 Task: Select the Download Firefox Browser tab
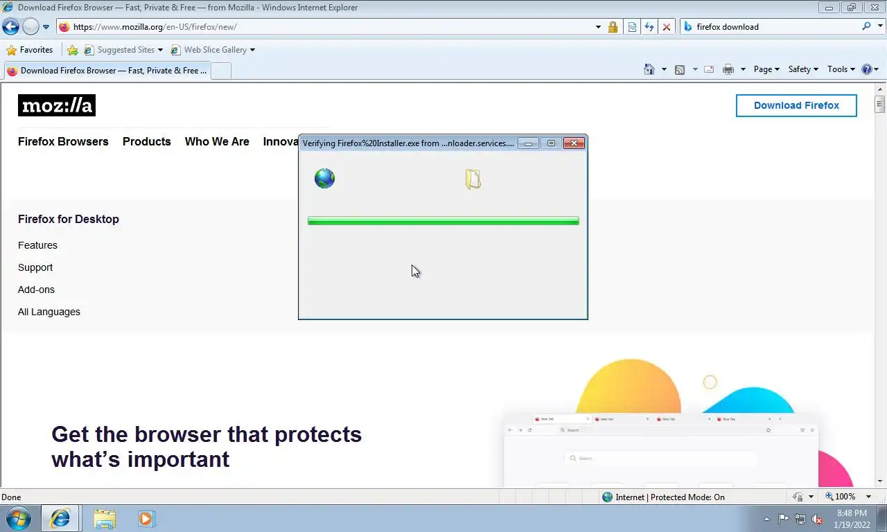tap(106, 71)
